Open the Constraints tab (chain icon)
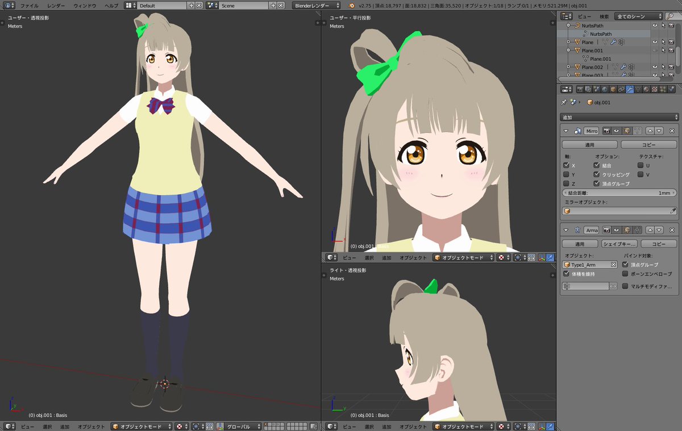The image size is (682, 431). click(x=621, y=89)
